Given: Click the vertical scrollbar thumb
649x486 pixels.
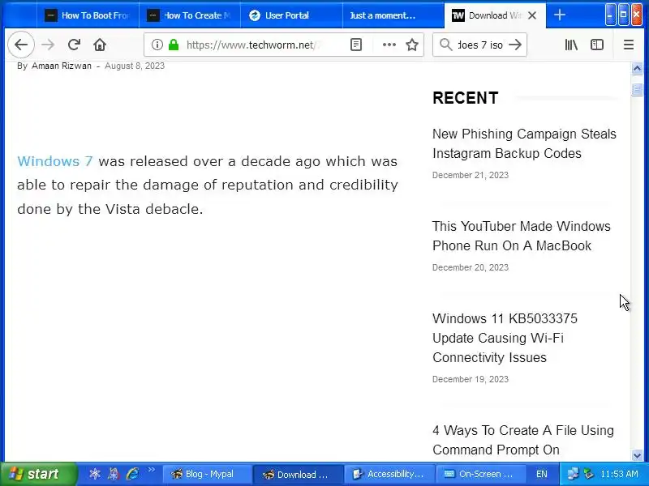Looking at the screenshot, I should coord(637,89).
